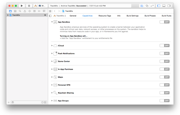The image size is (180, 115).
Task: Open the debug navigator
Action: [35, 11]
